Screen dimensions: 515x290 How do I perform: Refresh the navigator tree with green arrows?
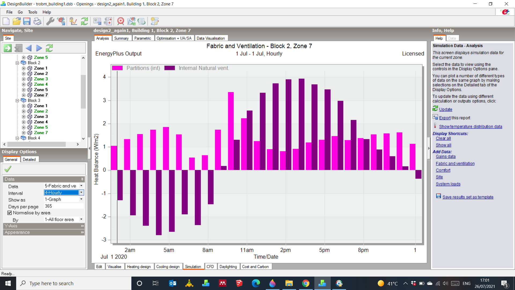49,48
